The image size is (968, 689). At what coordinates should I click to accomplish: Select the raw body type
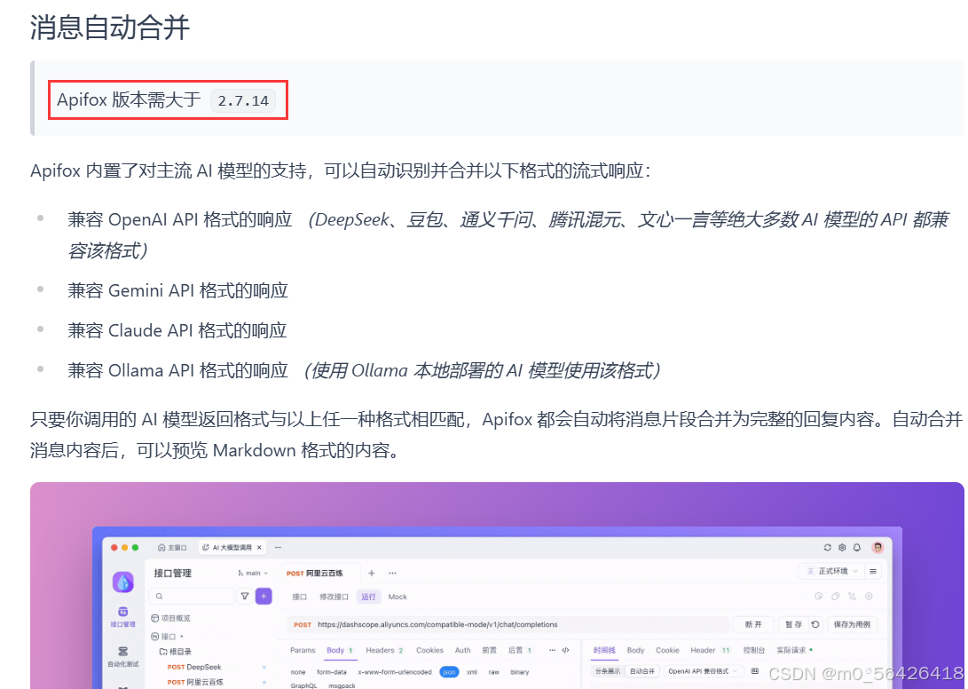pyautogui.click(x=494, y=672)
